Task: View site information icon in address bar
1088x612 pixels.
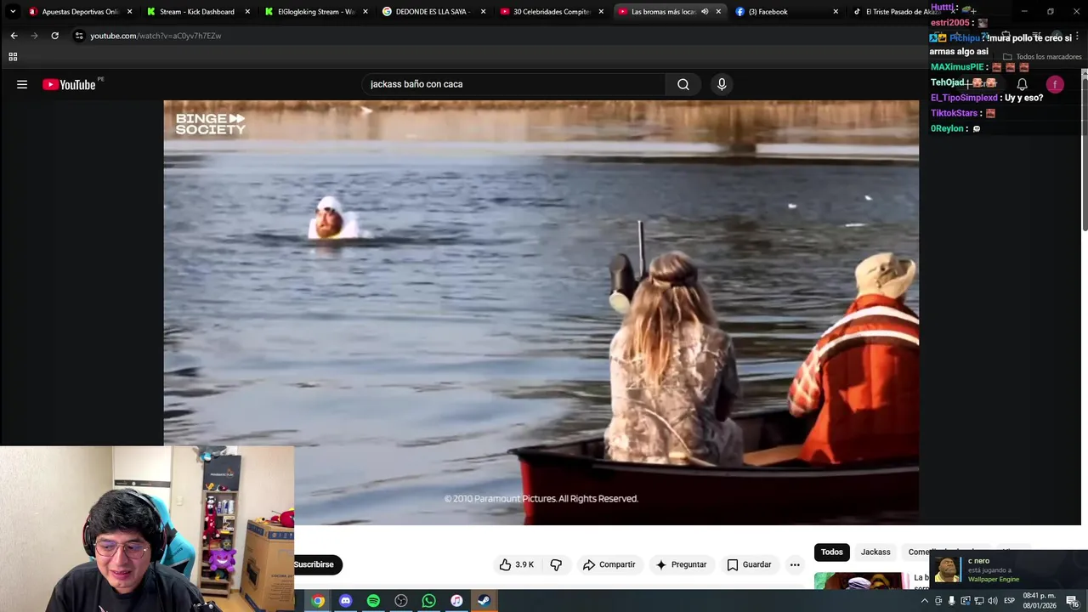Action: (79, 36)
